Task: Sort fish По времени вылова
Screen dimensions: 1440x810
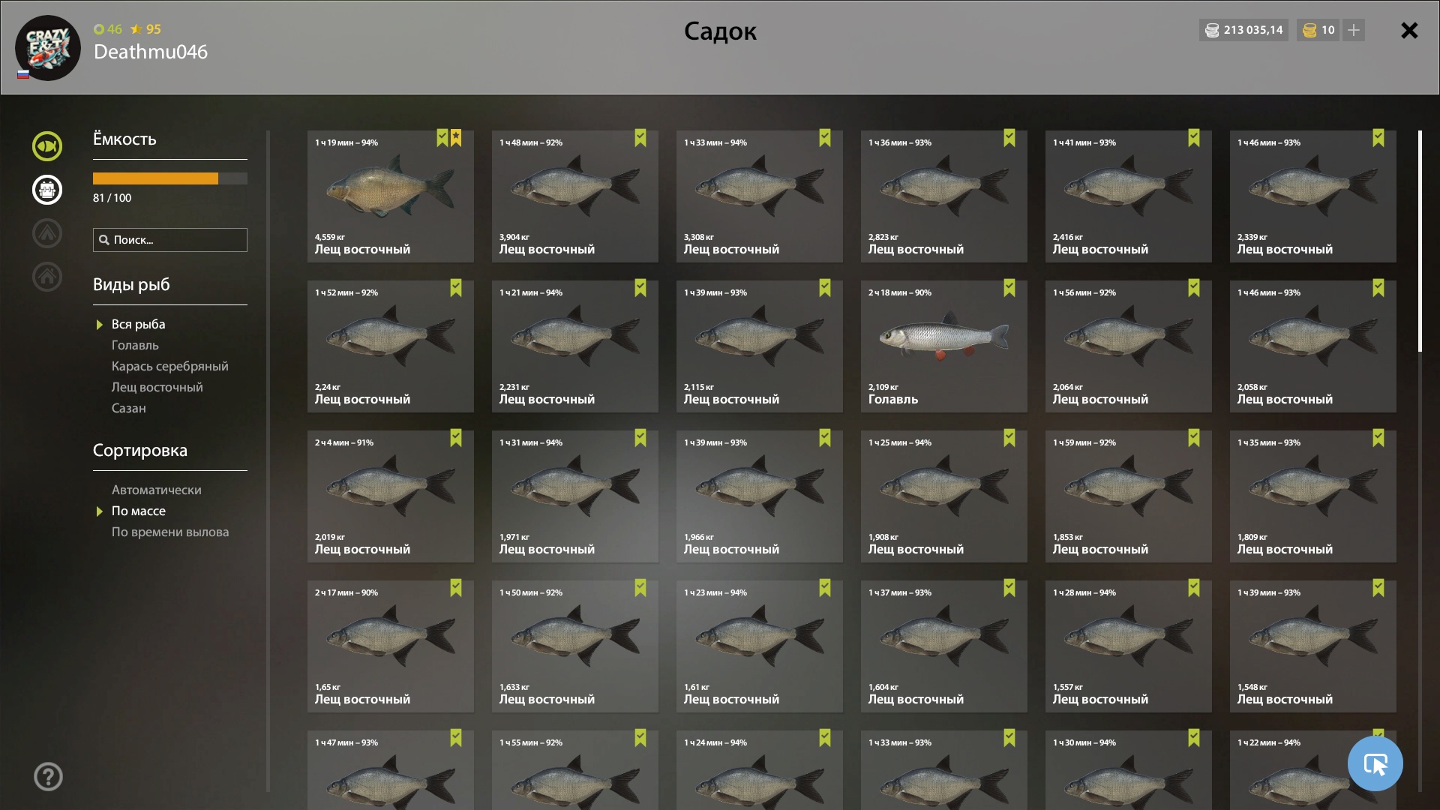Action: (170, 532)
